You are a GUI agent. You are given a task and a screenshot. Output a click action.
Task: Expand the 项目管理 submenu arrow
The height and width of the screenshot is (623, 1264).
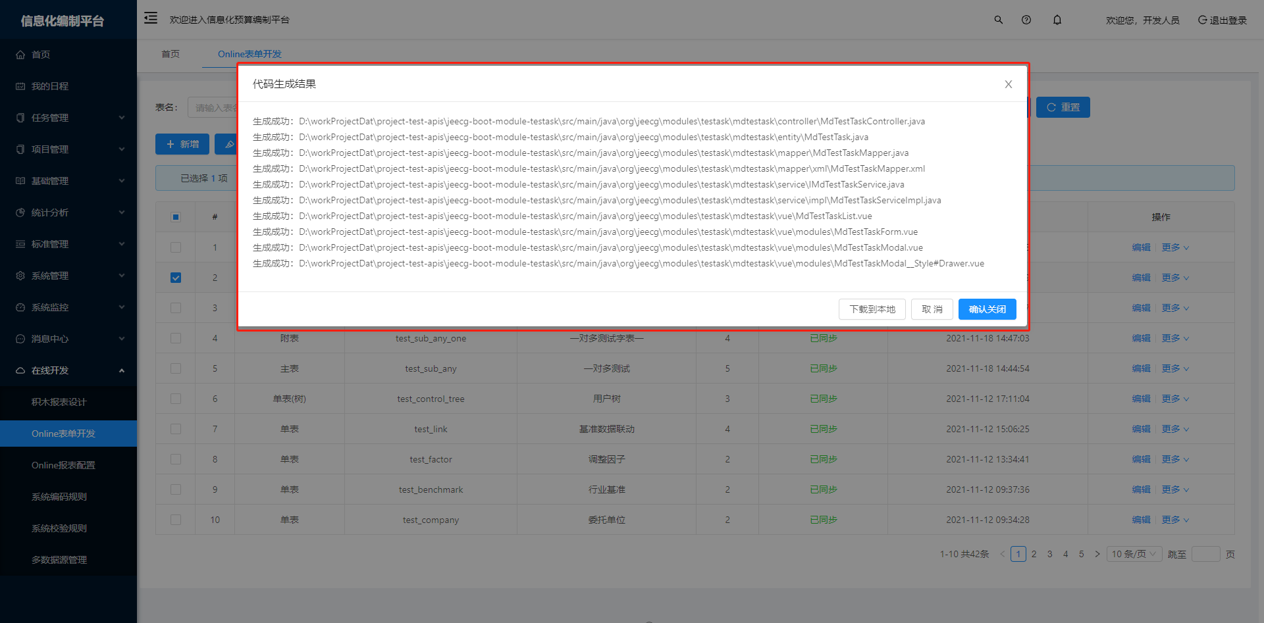point(122,149)
